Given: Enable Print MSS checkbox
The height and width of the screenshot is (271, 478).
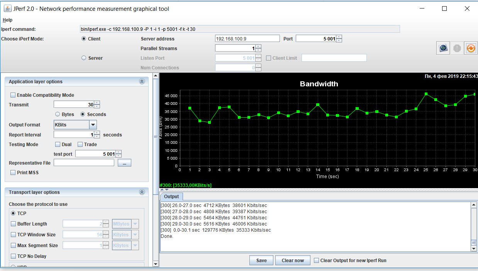Looking at the screenshot, I should click(x=13, y=173).
